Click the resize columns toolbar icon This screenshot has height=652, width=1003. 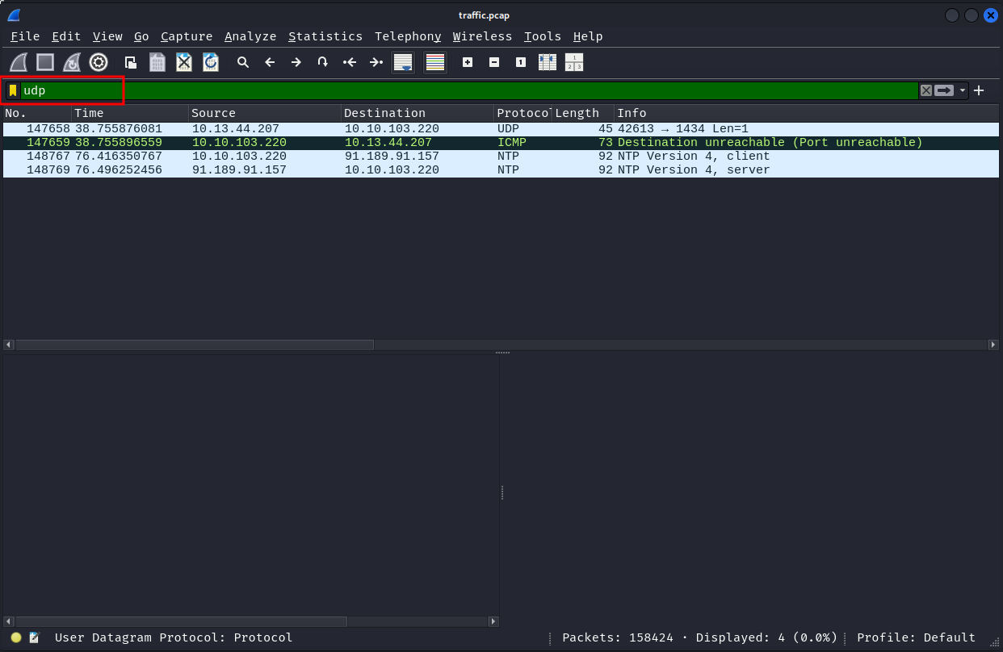click(548, 62)
